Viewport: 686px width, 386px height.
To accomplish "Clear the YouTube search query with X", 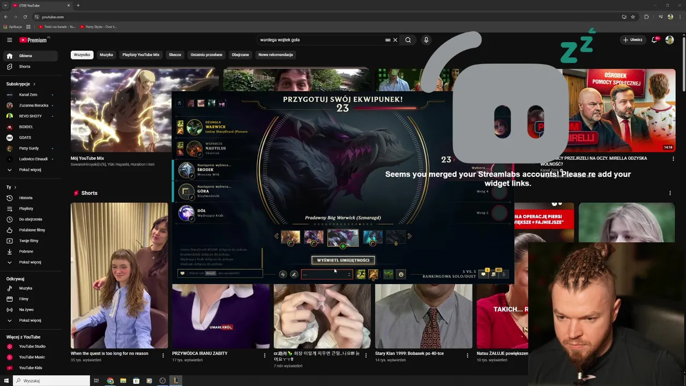I will [396, 40].
